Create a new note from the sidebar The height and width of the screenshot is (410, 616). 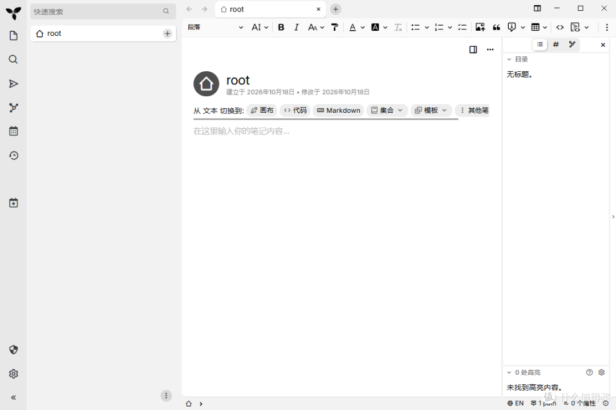[13, 36]
